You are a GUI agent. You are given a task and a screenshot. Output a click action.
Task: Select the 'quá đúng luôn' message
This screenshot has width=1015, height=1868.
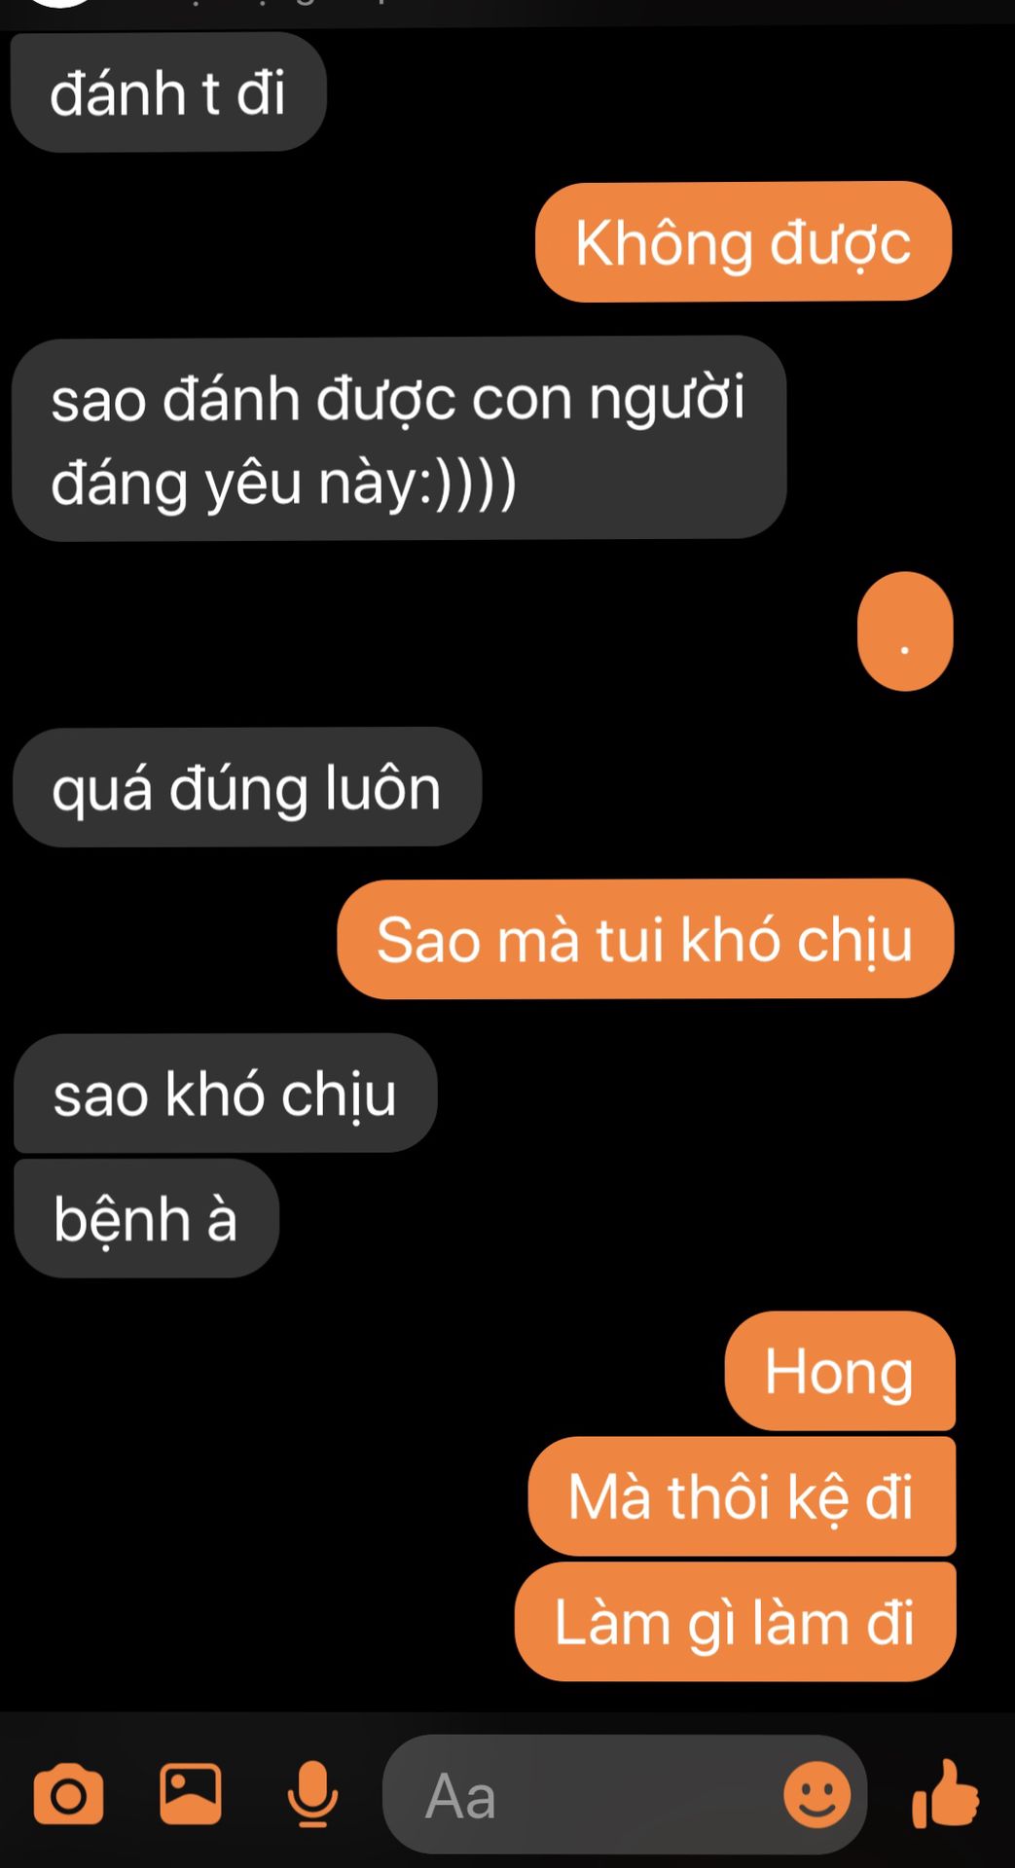pos(247,787)
